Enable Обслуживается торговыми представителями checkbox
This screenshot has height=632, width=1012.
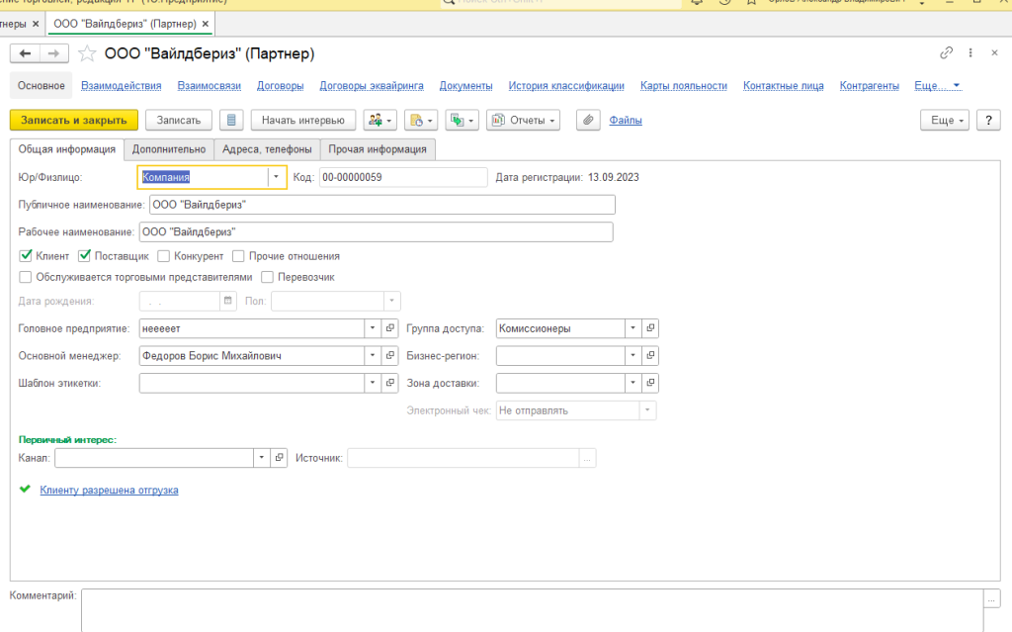click(26, 277)
